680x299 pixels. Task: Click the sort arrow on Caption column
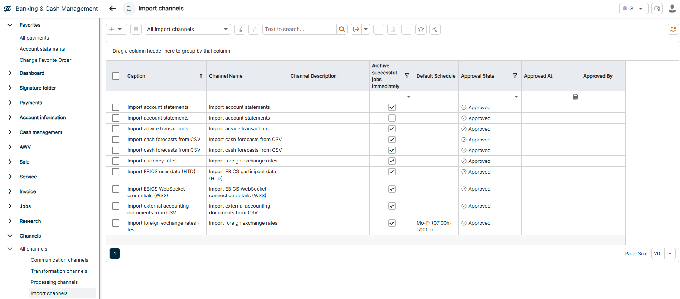click(x=201, y=76)
